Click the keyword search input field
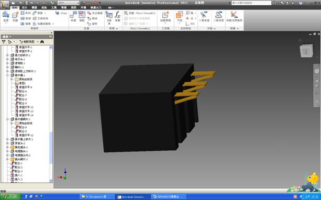Image resolution: width=321 pixels, height=200 pixels. pyautogui.click(x=251, y=3)
